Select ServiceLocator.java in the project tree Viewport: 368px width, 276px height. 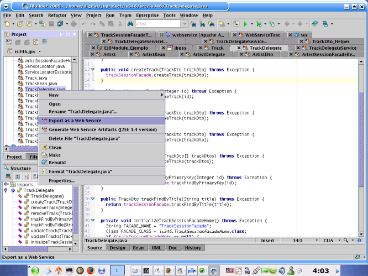[44, 66]
